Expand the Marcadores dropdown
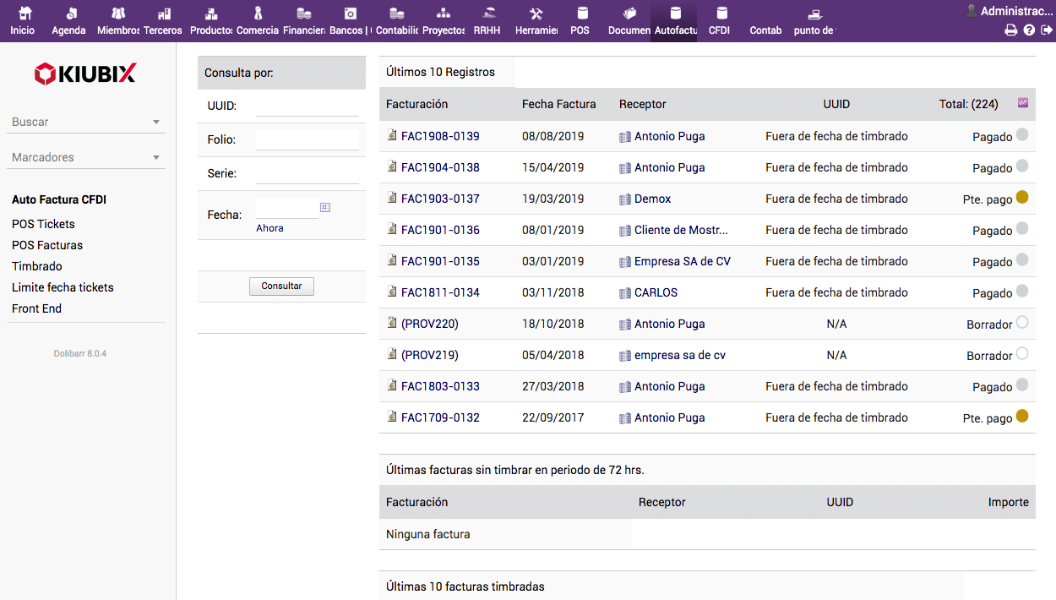 pyautogui.click(x=155, y=158)
